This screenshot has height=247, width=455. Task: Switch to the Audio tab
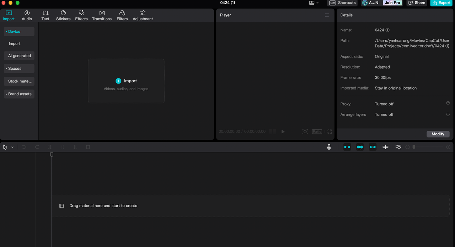(27, 16)
